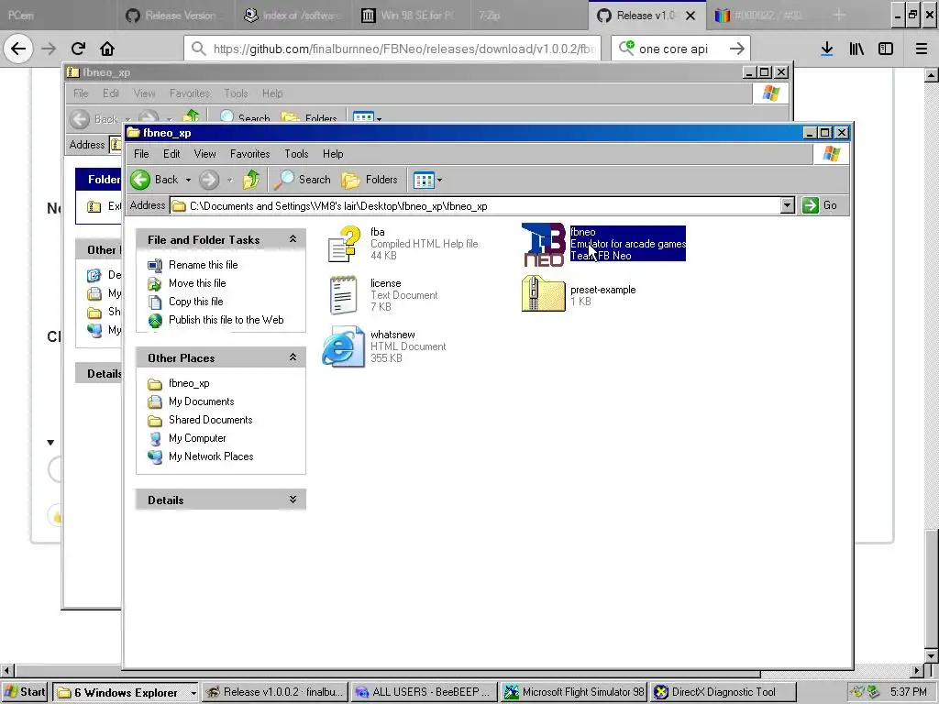Switch to Release v1.0.0.2 browser taskbar button
This screenshot has height=704, width=939.
click(275, 692)
